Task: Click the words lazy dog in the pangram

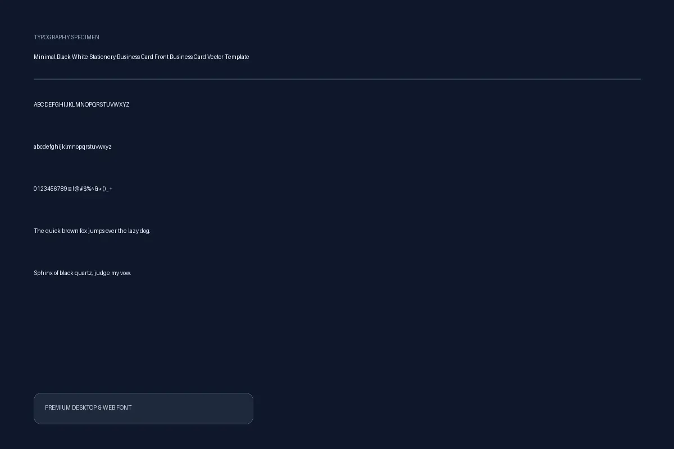Action: [139, 231]
